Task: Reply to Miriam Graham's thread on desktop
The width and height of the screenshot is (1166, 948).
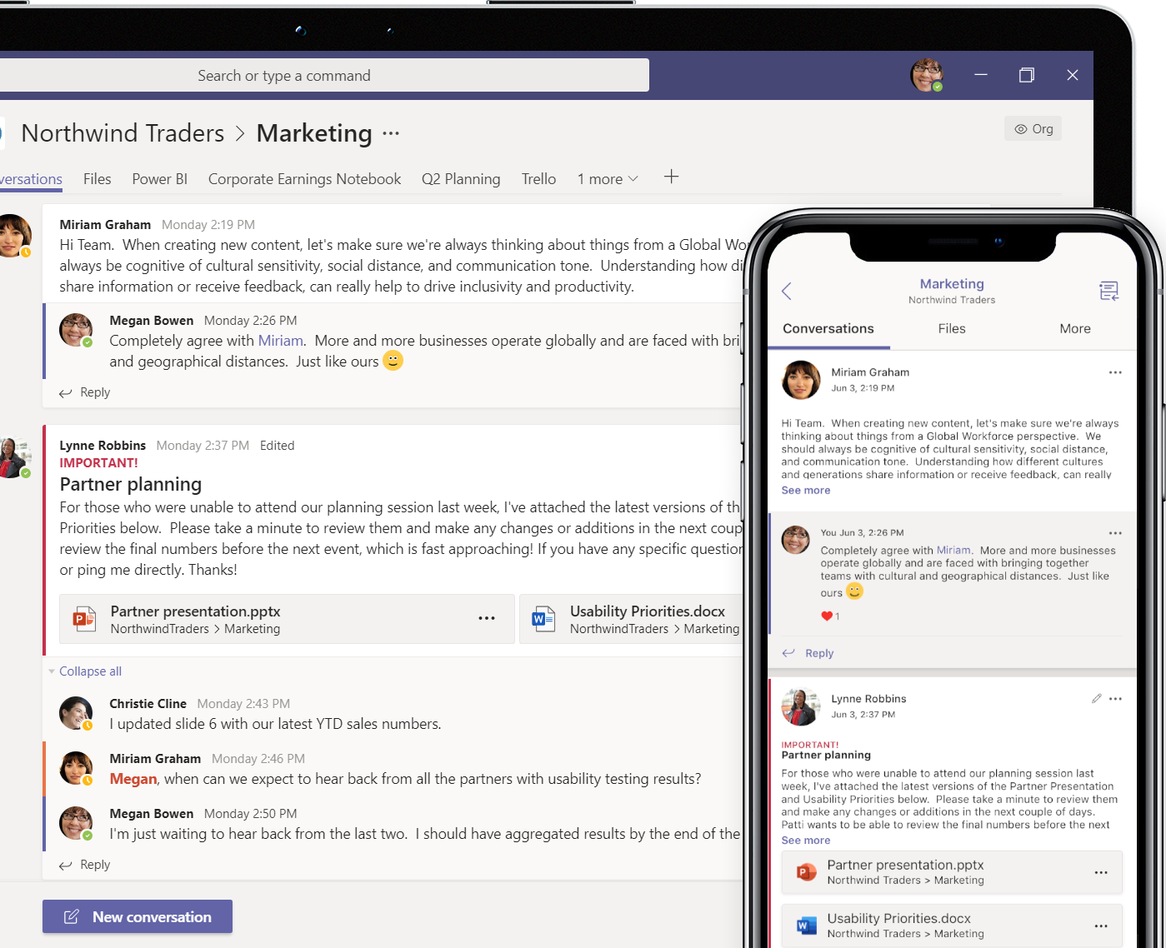Action: [85, 392]
